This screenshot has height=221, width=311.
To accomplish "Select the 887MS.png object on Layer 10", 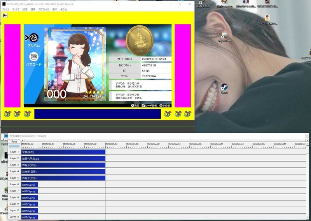I will 30,211.
